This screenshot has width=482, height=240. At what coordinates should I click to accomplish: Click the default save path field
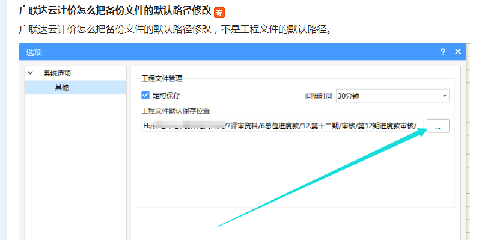282,126
